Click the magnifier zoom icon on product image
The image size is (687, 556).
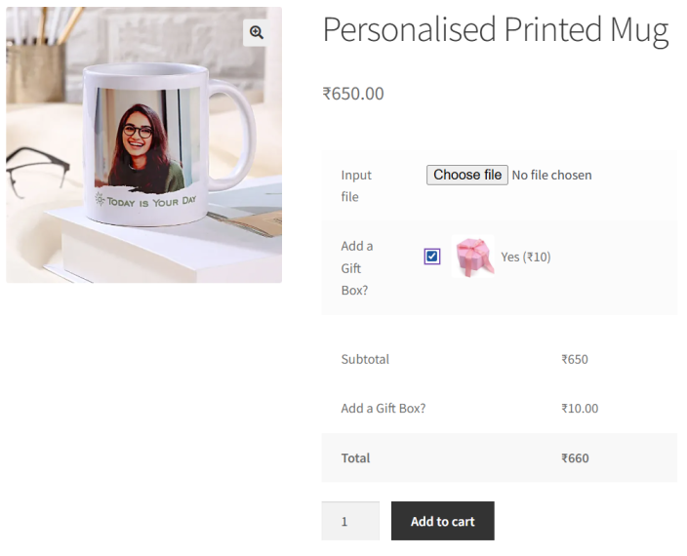(x=257, y=32)
